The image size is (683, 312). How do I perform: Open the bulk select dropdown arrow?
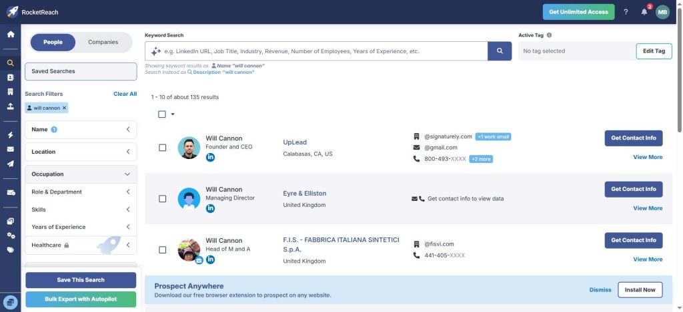click(x=173, y=114)
